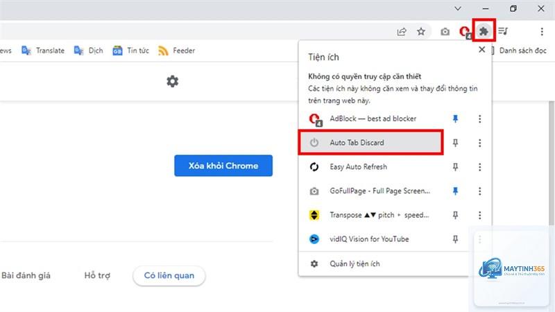Click the Transpose yellow arrows icon

(314, 215)
